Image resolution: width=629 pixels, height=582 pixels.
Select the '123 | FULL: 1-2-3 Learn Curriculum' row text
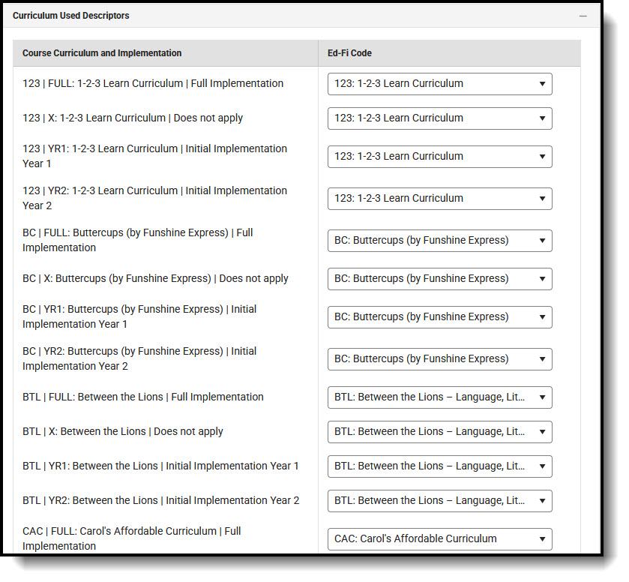[x=153, y=83]
